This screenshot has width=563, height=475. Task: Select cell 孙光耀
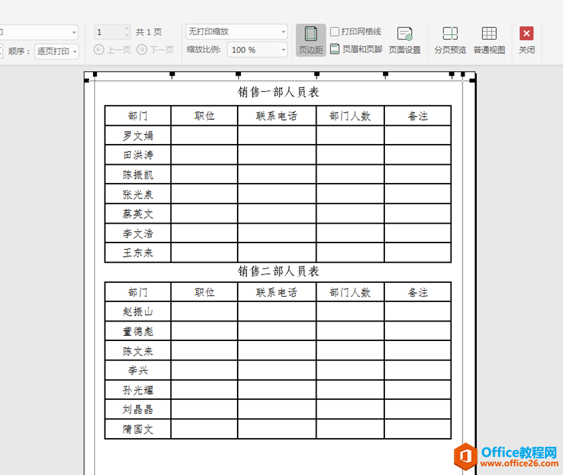pyautogui.click(x=138, y=390)
